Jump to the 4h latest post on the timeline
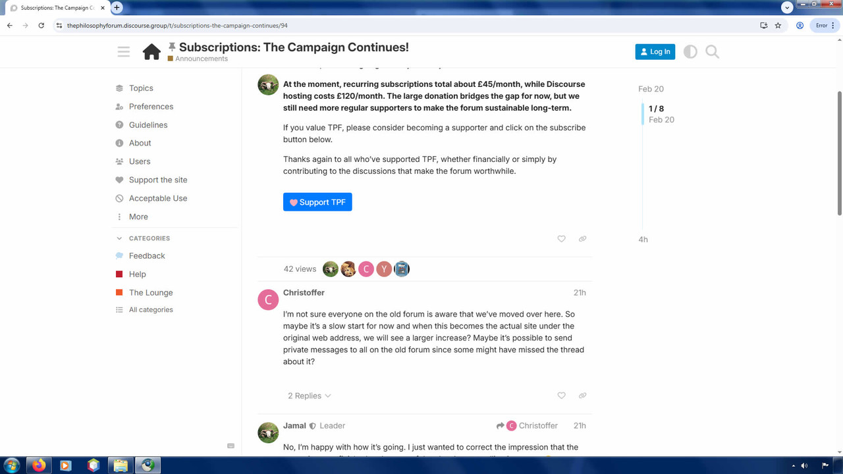This screenshot has height=474, width=843. point(643,240)
